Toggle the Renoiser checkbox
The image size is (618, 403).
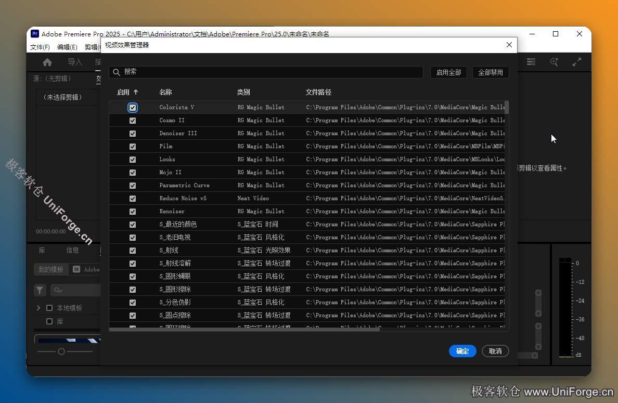(133, 212)
